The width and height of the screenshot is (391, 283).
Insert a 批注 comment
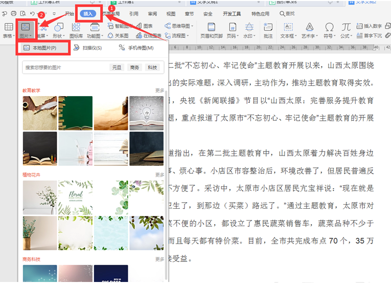pyautogui.click(x=268, y=31)
